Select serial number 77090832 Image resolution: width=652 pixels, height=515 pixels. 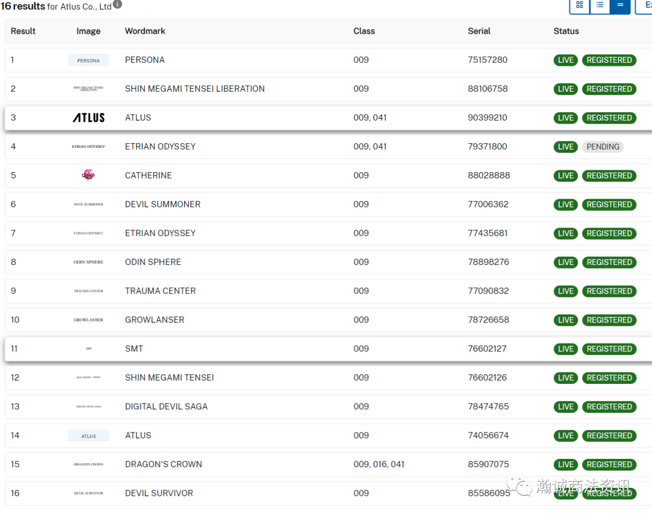pyautogui.click(x=488, y=291)
